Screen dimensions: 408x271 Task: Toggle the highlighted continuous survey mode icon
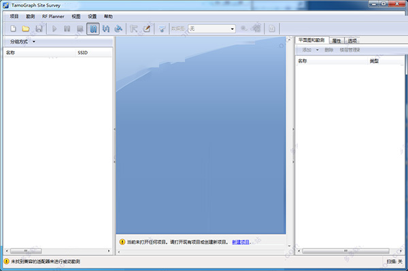coord(93,29)
